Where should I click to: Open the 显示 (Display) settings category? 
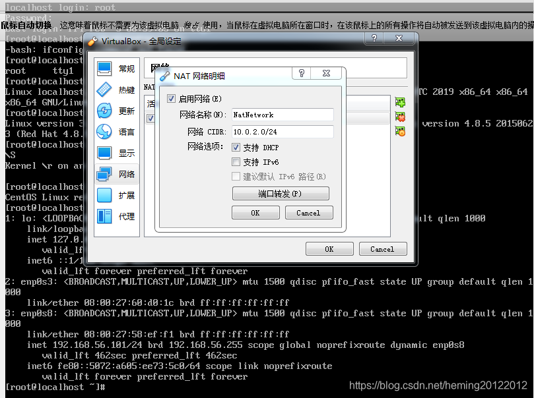116,153
